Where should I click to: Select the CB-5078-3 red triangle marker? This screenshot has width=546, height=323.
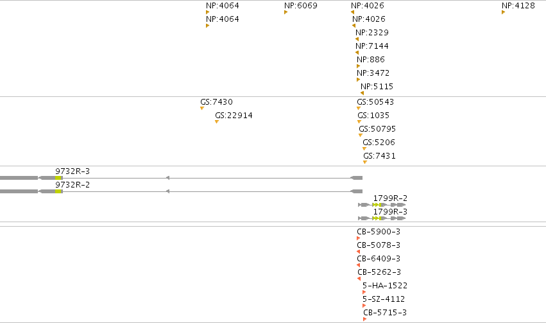pos(358,252)
